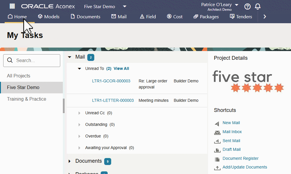Open the app grid launcher icon
The width and height of the screenshot is (291, 174).
(12, 6)
